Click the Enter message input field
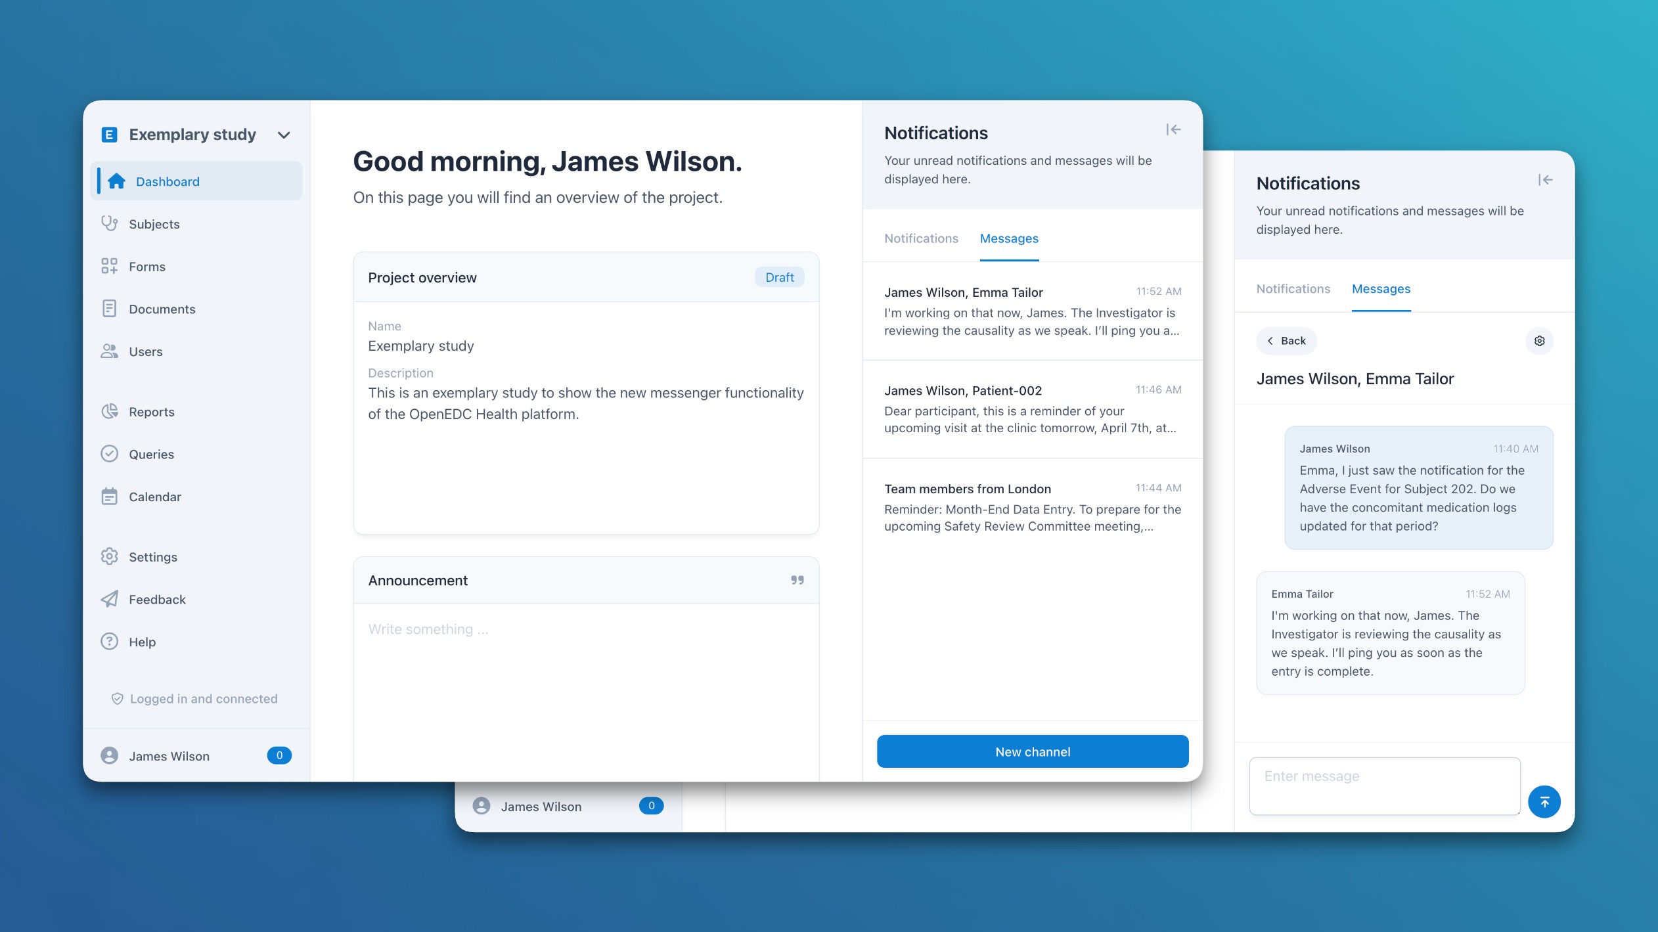1658x932 pixels. tap(1384, 786)
